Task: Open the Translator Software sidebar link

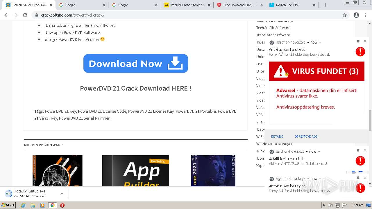Action: coord(273,35)
